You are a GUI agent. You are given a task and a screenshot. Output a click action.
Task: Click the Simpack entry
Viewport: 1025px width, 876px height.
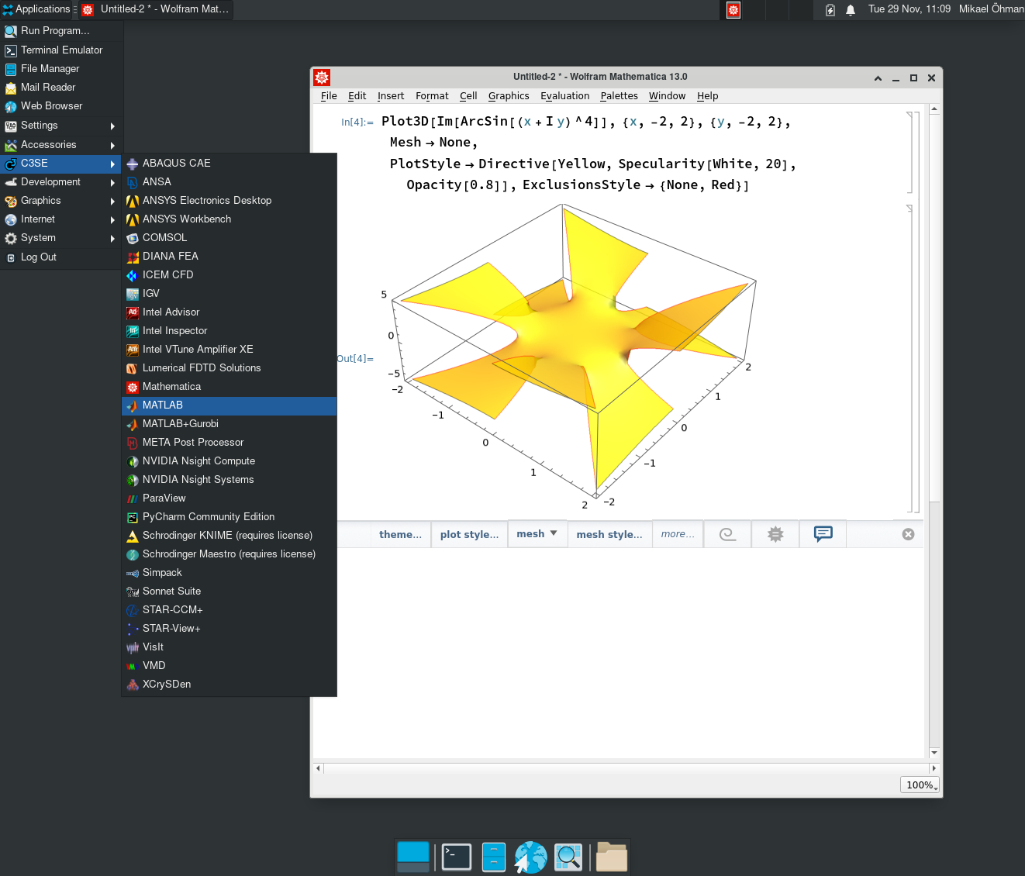coord(230,573)
